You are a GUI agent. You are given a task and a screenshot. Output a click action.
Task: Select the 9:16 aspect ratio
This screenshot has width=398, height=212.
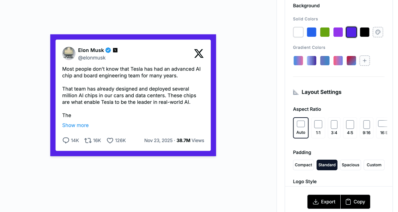point(366,128)
